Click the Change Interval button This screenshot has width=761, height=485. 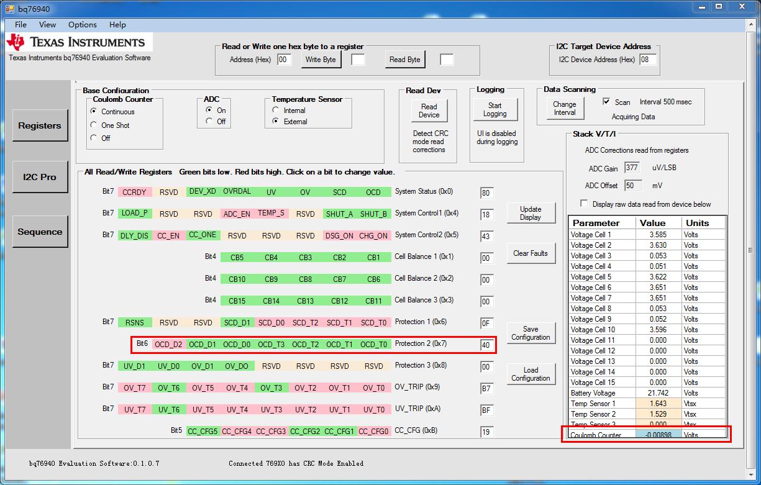pyautogui.click(x=565, y=108)
